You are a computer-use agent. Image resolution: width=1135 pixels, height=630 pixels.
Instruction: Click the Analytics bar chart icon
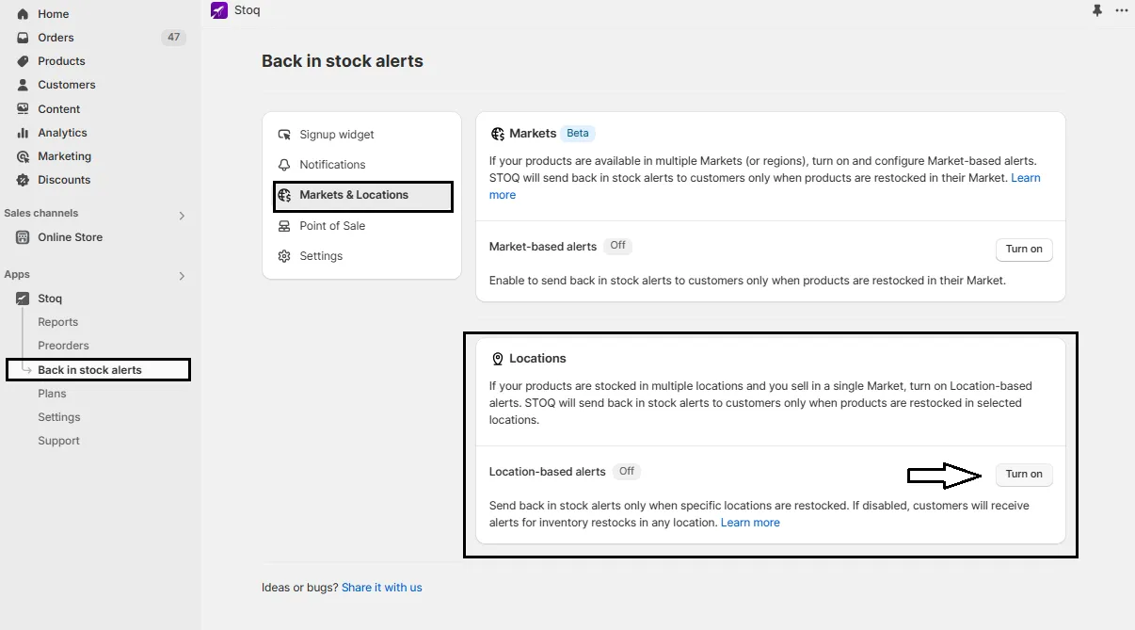tap(23, 133)
